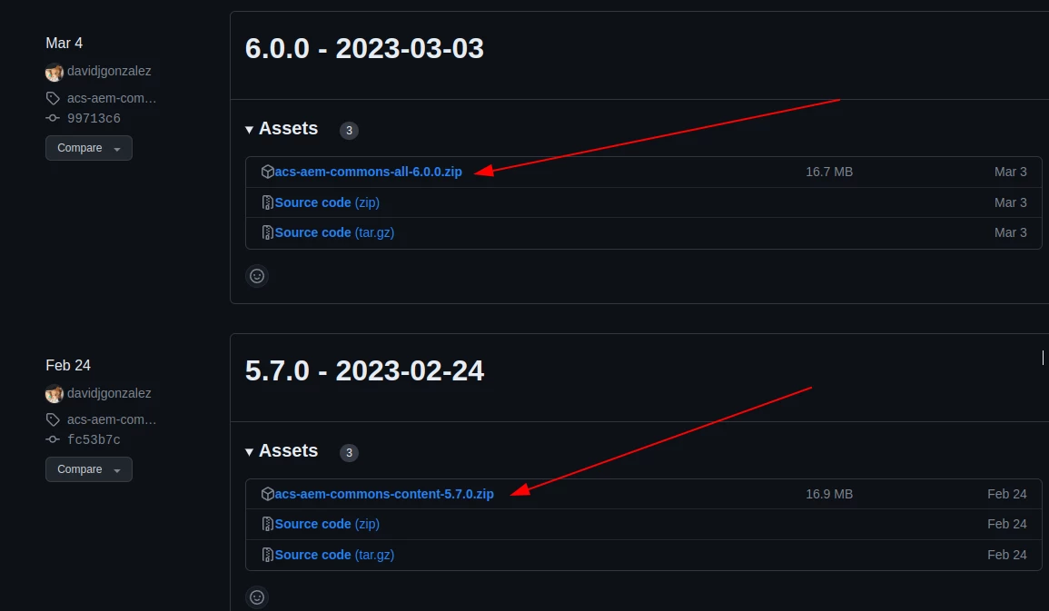Open Compare dropdown for Mar 4 release
Screen dimensions: 1049x611
pos(89,148)
